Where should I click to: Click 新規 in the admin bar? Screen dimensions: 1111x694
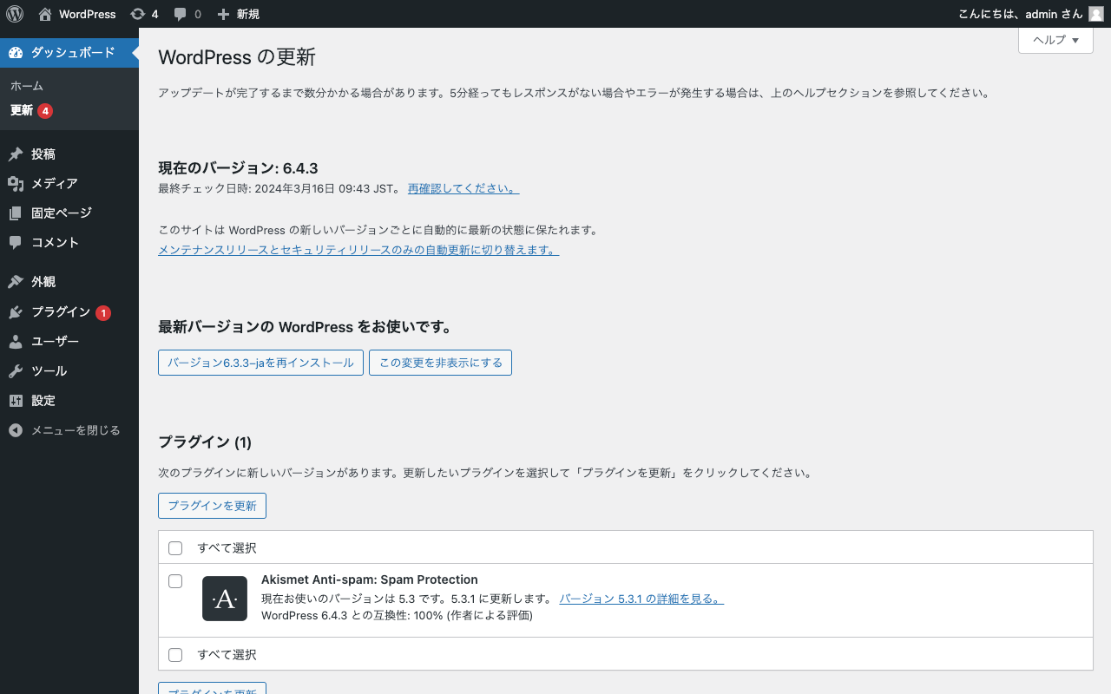coord(248,14)
